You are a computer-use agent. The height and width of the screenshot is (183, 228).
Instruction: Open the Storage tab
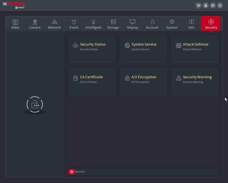(113, 24)
